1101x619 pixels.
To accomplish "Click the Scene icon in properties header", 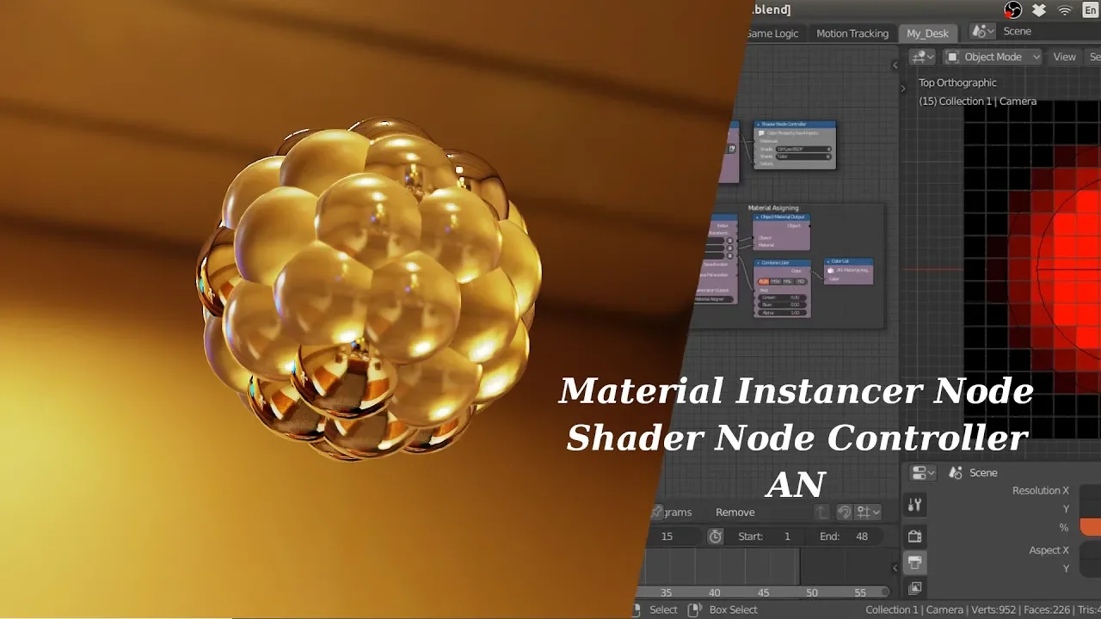I will pyautogui.click(x=956, y=473).
